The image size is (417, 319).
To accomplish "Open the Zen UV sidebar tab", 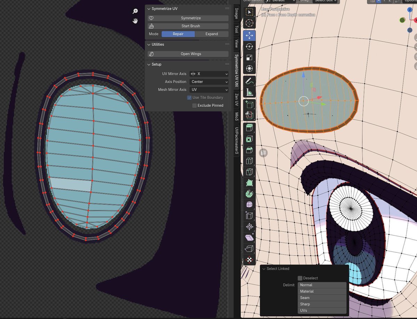I will [x=237, y=100].
